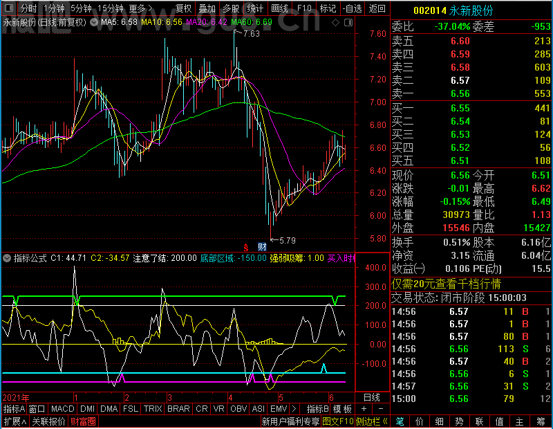Expand the 指标公式 indicator dropdown arrow

[7, 258]
